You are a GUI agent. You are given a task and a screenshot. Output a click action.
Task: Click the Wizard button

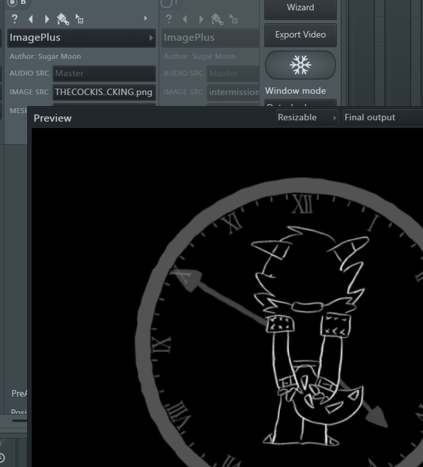click(x=301, y=8)
